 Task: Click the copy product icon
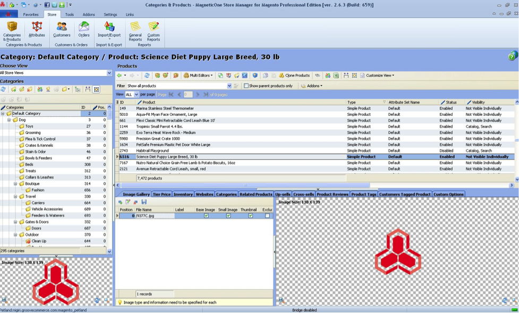pyautogui.click(x=266, y=75)
